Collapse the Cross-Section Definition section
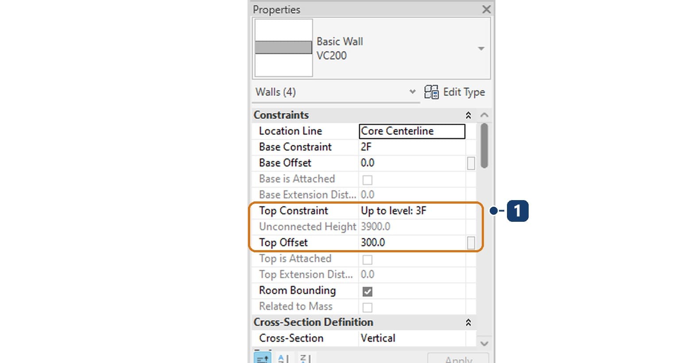 click(x=468, y=322)
